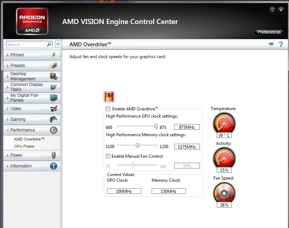Click the 15% activity readout
The image size is (289, 228).
224,170
